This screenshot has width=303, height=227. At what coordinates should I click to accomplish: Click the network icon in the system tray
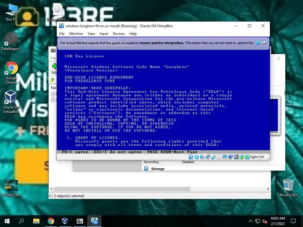coord(258,221)
